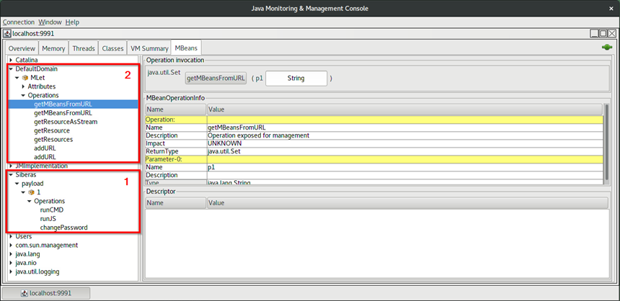Open the Connection menu
Image resolution: width=620 pixels, height=301 pixels.
pyautogui.click(x=18, y=22)
